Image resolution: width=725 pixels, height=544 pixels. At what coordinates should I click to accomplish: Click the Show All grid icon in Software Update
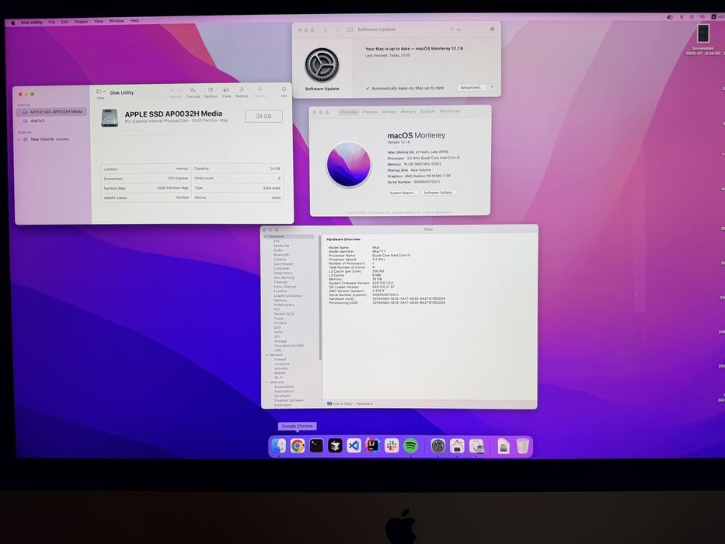point(350,30)
